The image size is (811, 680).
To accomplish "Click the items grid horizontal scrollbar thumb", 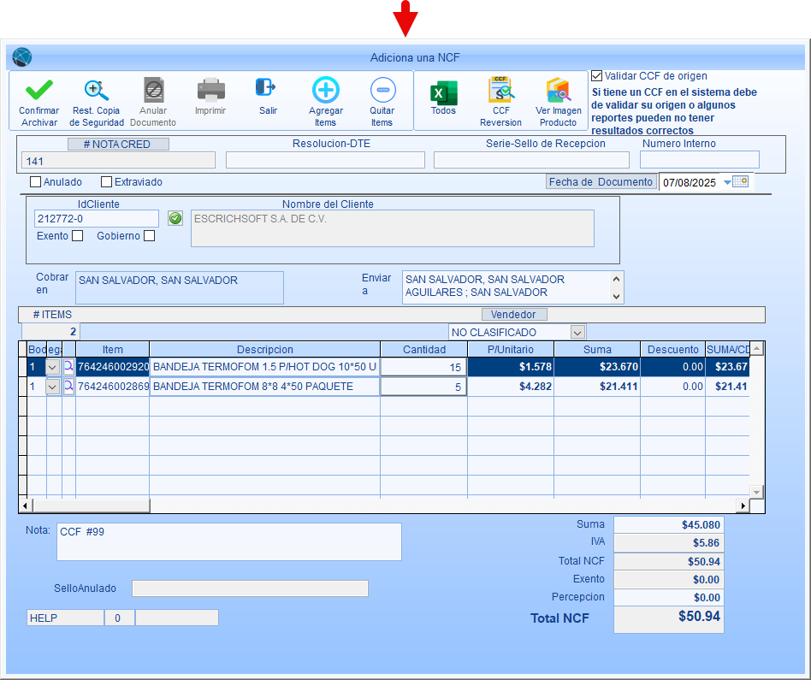I will tap(91, 506).
